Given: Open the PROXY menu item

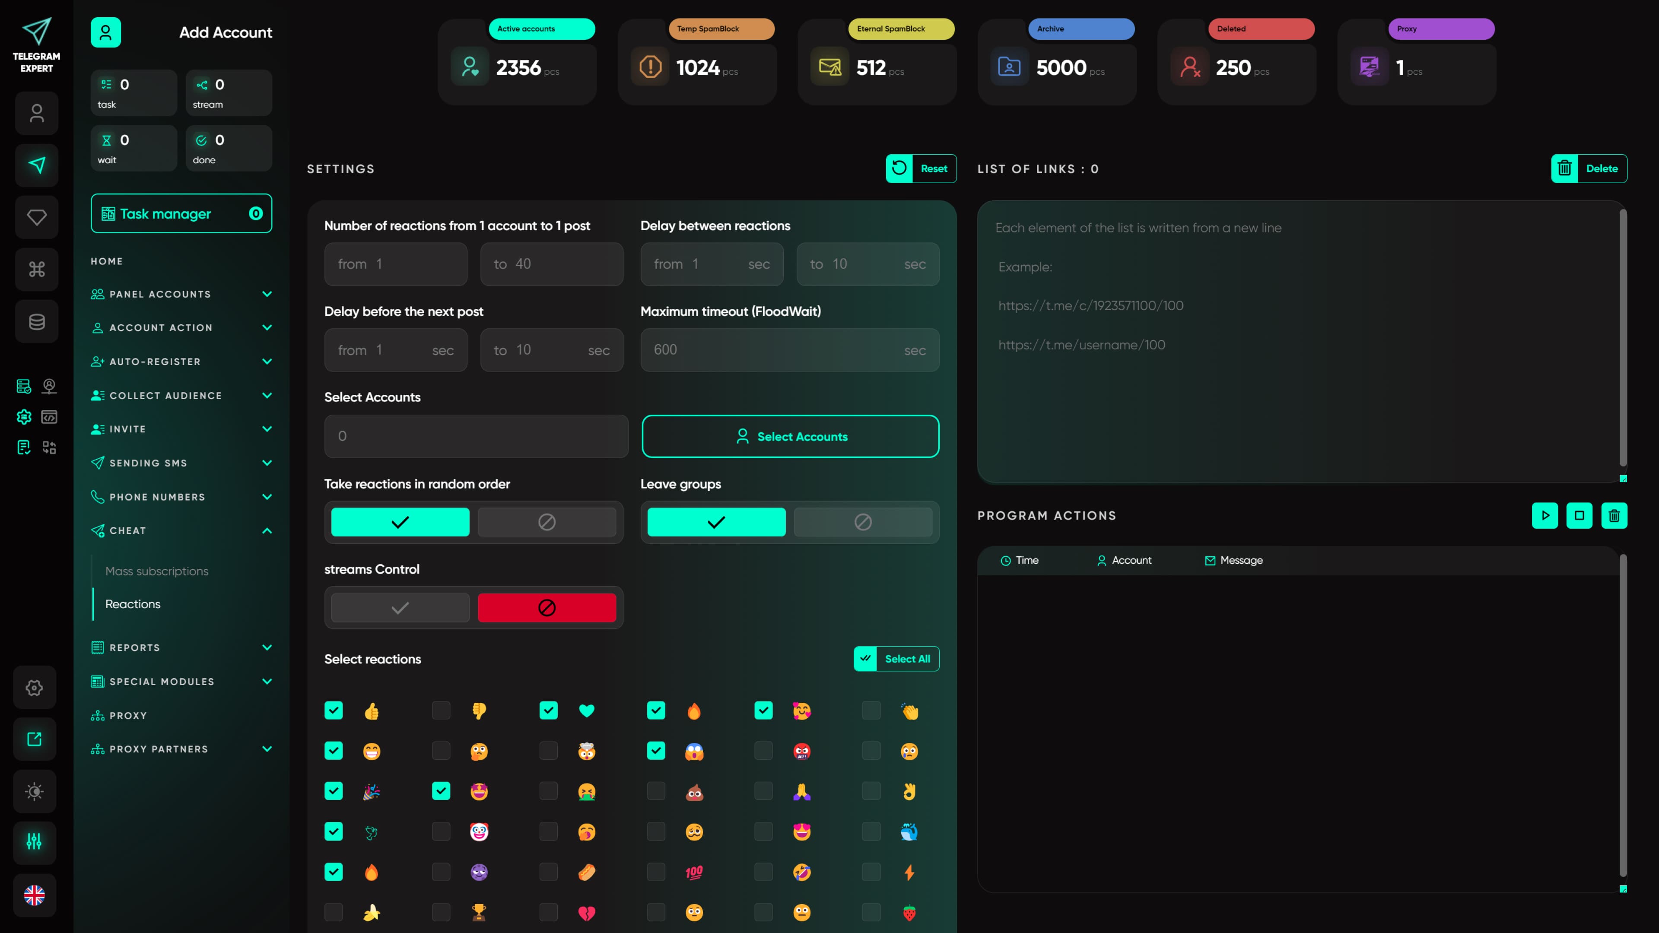Looking at the screenshot, I should 128,715.
